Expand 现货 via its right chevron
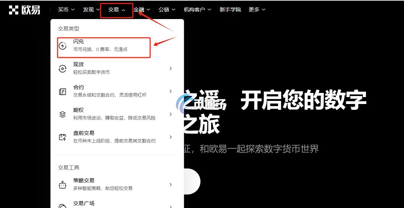 170,68
